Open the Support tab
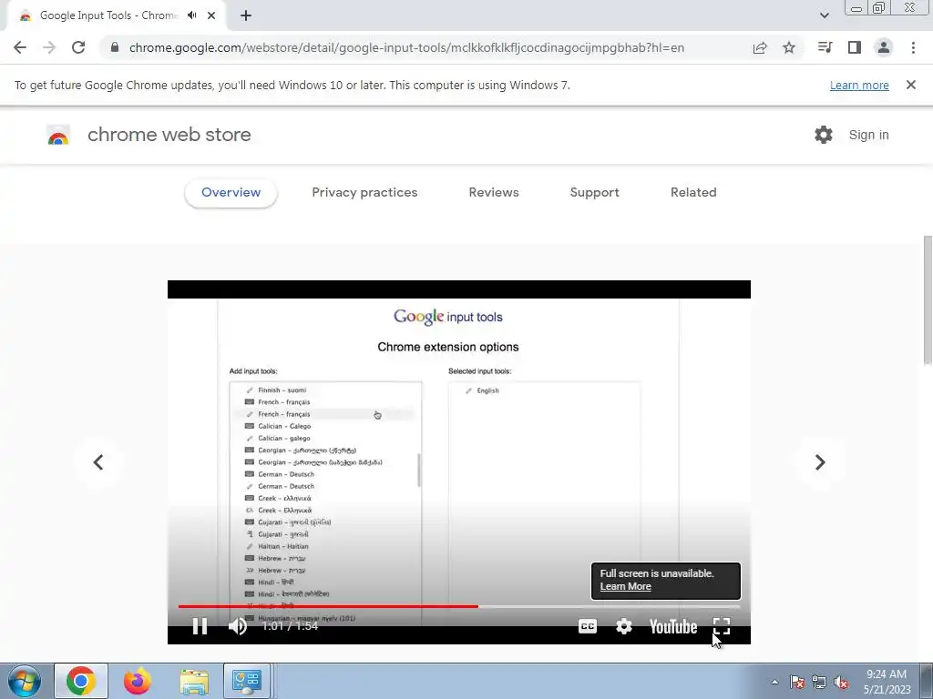Viewport: 933px width, 699px height. click(x=594, y=193)
